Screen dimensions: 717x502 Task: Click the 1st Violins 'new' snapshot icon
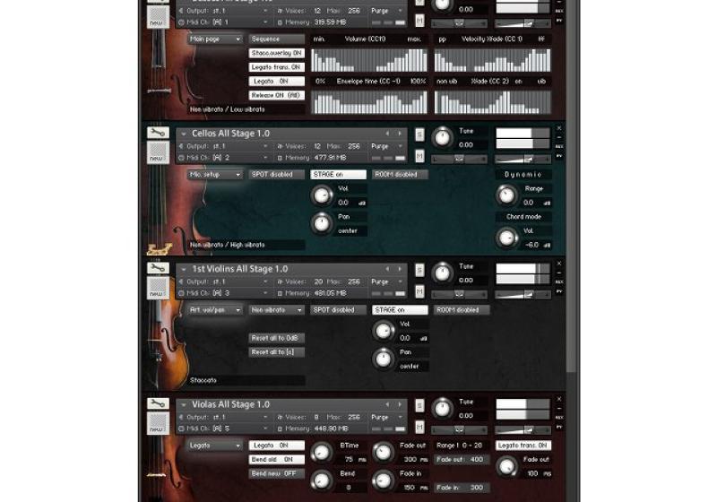(158, 288)
